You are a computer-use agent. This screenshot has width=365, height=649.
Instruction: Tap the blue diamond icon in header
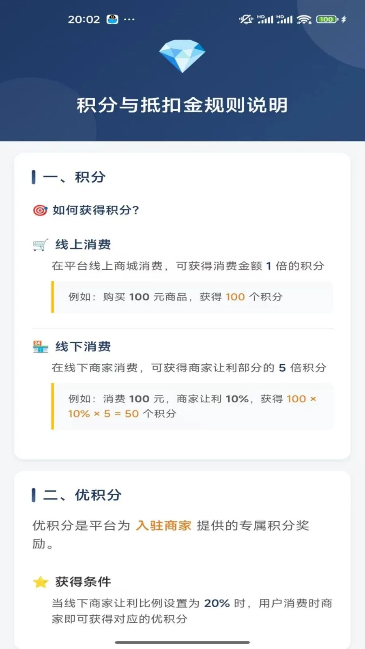click(x=182, y=56)
